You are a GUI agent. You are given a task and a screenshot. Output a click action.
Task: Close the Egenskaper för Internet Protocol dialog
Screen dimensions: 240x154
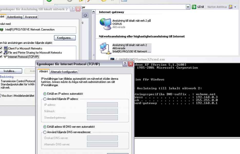[131, 64]
